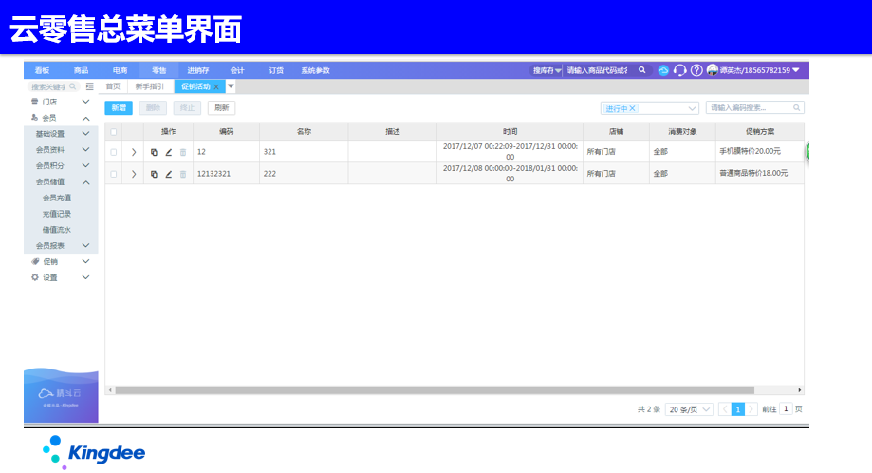Viewport: 872px width, 473px height.
Task: Select the checkbox for row 12132321
Action: (114, 174)
